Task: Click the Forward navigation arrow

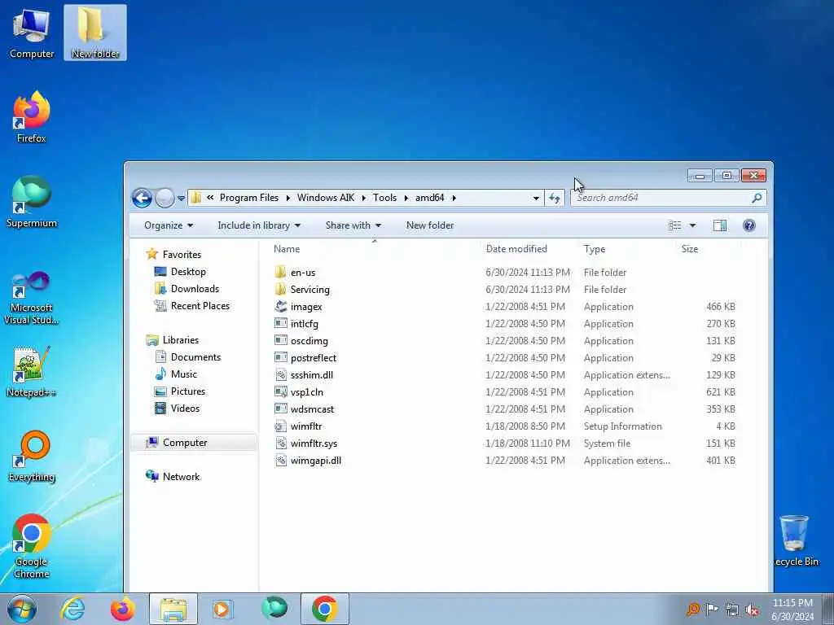Action: [165, 199]
